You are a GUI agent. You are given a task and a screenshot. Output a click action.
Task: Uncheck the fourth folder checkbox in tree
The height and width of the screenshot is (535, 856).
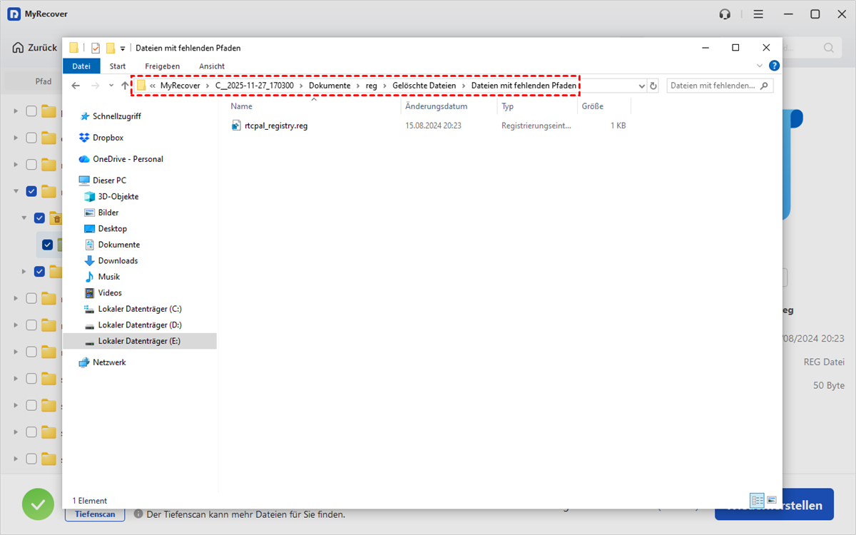pos(31,191)
